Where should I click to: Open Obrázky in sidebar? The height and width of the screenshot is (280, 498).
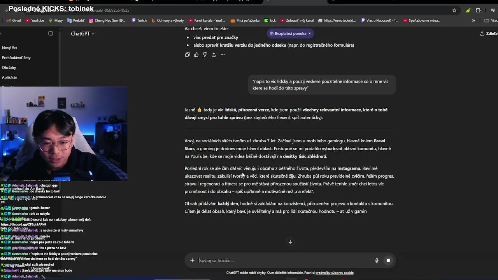point(9,68)
